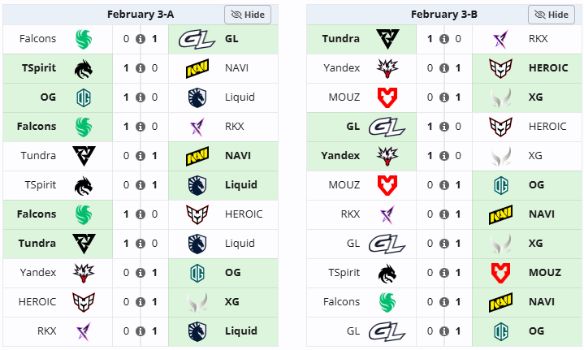Click OG logo in OG vs Liquid row

click(83, 97)
